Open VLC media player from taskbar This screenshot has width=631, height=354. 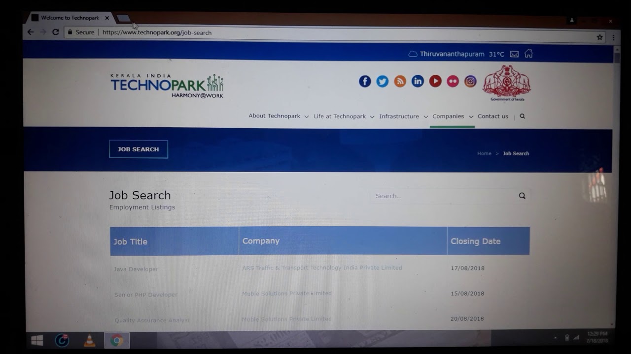click(x=89, y=340)
